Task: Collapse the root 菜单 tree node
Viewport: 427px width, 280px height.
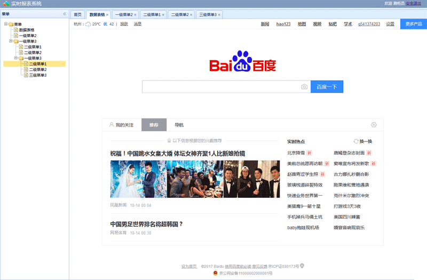Action: [x=5, y=24]
